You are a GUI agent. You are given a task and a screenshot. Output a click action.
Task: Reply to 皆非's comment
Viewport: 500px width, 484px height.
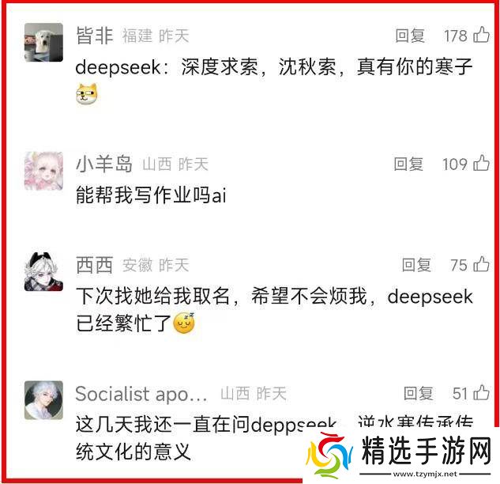pyautogui.click(x=410, y=36)
